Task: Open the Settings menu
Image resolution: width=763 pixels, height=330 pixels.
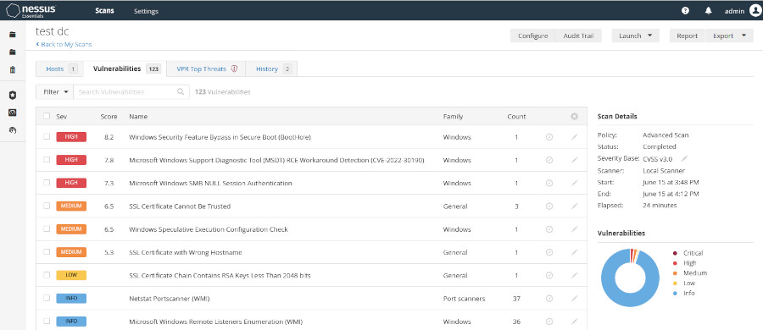Action: coord(146,11)
